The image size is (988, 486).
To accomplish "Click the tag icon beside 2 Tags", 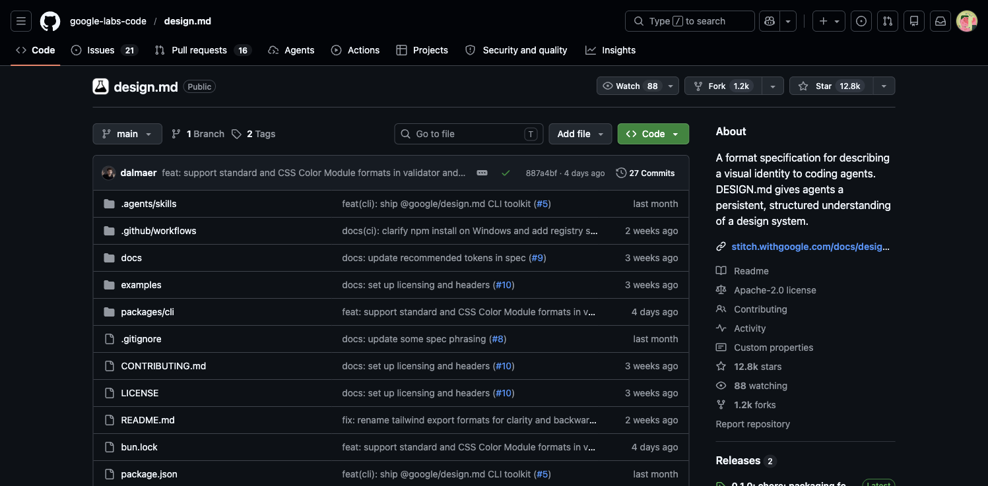I will point(236,134).
